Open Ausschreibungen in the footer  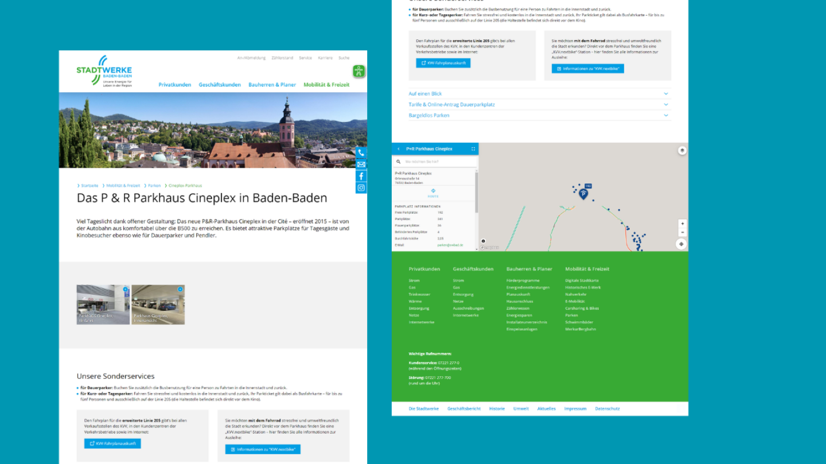point(469,308)
